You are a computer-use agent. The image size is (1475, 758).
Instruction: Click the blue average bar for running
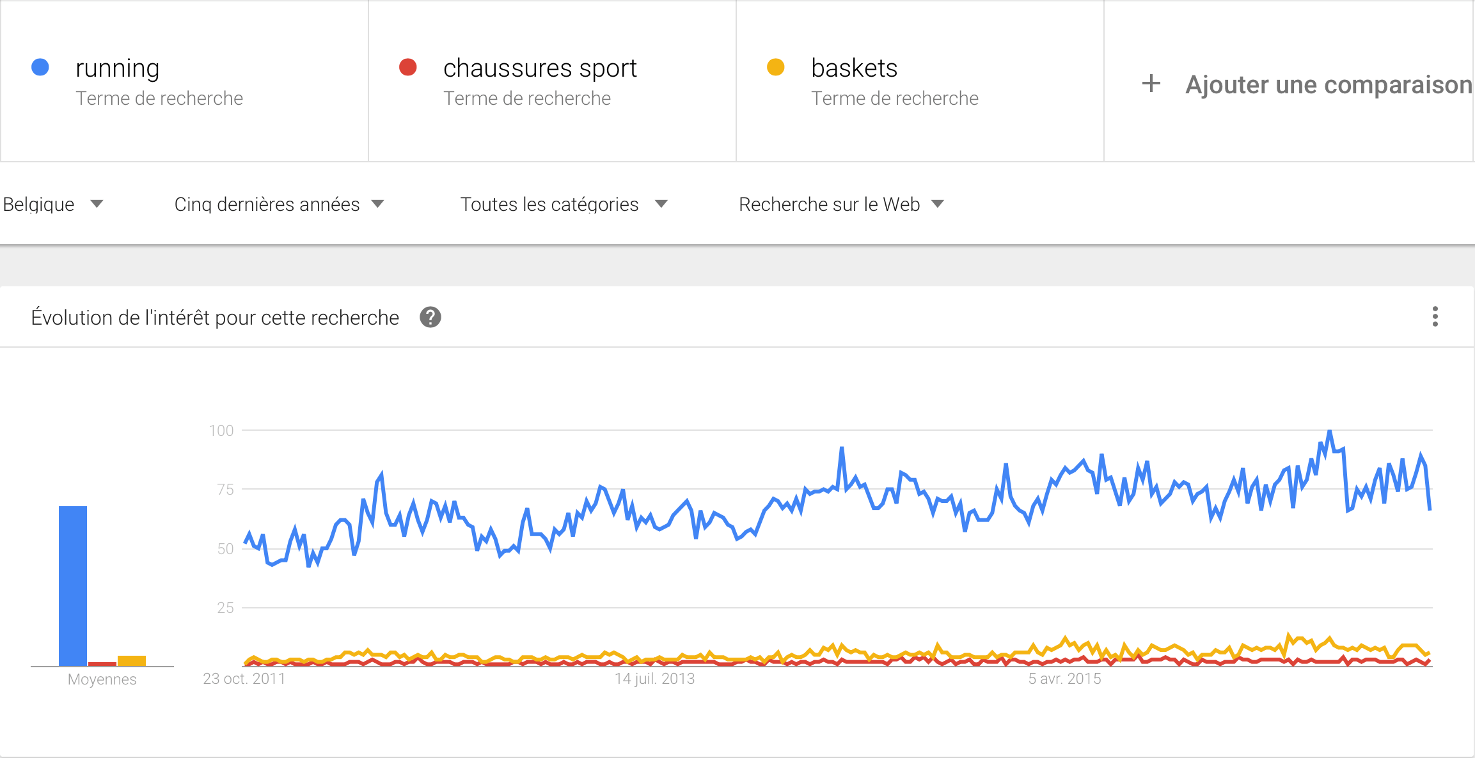coord(73,585)
